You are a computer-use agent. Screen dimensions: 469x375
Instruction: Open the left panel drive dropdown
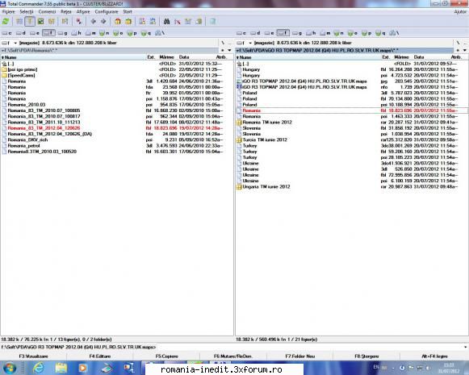point(9,43)
